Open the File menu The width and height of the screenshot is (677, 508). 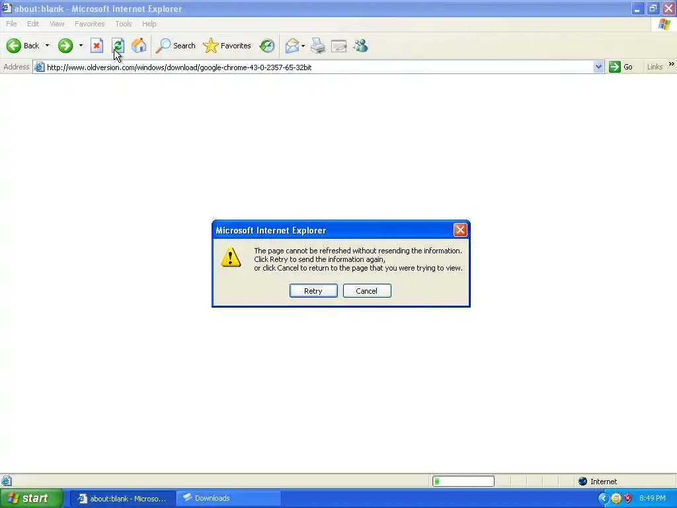(x=12, y=24)
